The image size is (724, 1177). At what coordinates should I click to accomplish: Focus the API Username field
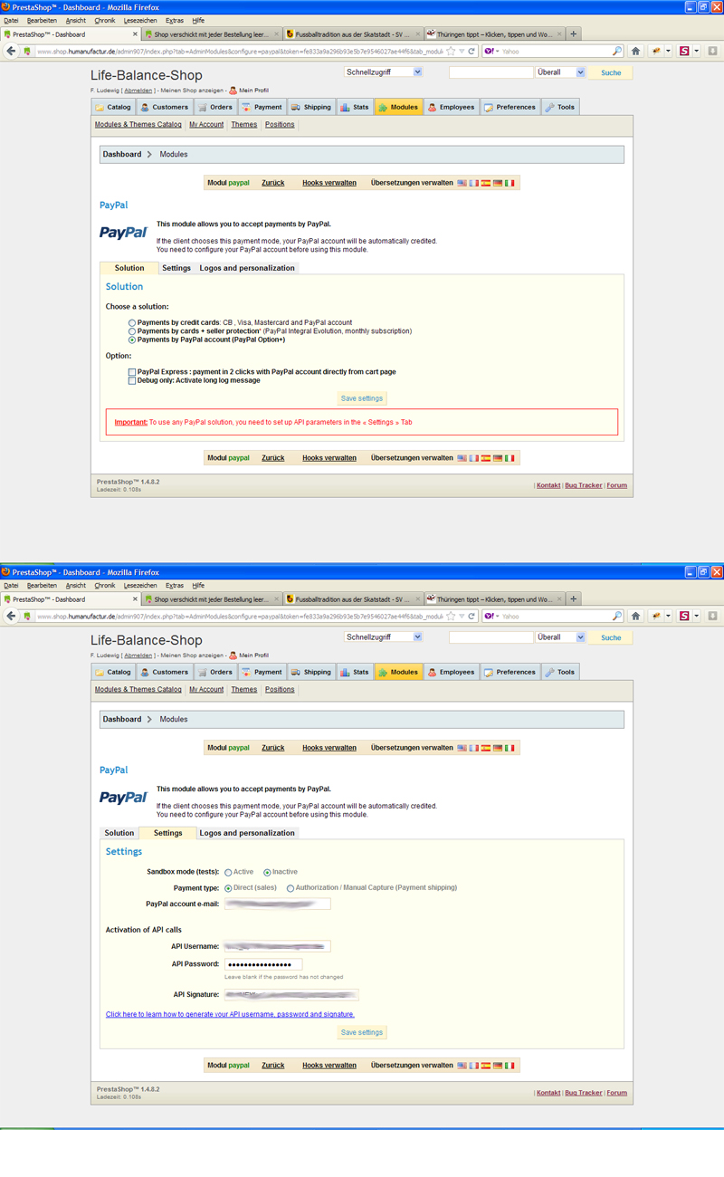point(278,946)
